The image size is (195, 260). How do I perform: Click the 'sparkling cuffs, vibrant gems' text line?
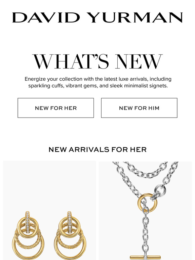point(98,86)
